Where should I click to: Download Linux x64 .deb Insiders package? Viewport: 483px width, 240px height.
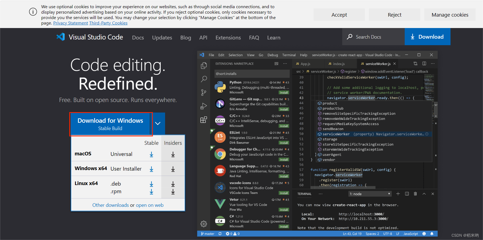tap(173, 184)
